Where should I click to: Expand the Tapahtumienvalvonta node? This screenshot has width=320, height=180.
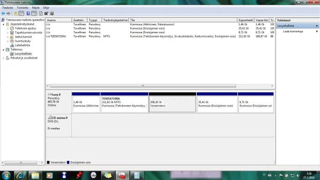pyautogui.click(x=8, y=33)
